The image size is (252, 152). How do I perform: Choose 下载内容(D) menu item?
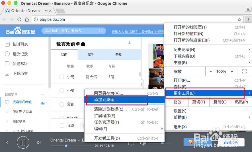[208, 56]
